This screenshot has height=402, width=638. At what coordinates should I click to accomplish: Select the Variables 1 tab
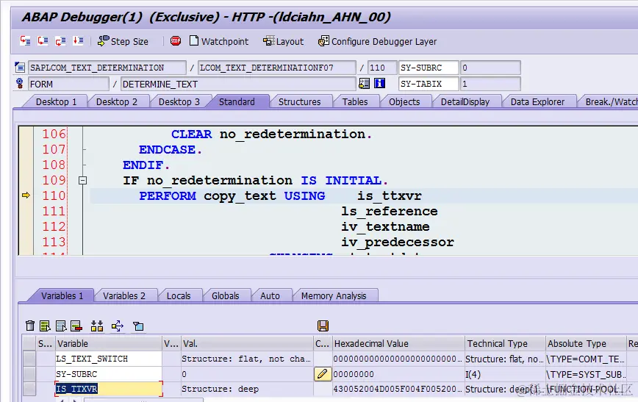click(x=62, y=295)
